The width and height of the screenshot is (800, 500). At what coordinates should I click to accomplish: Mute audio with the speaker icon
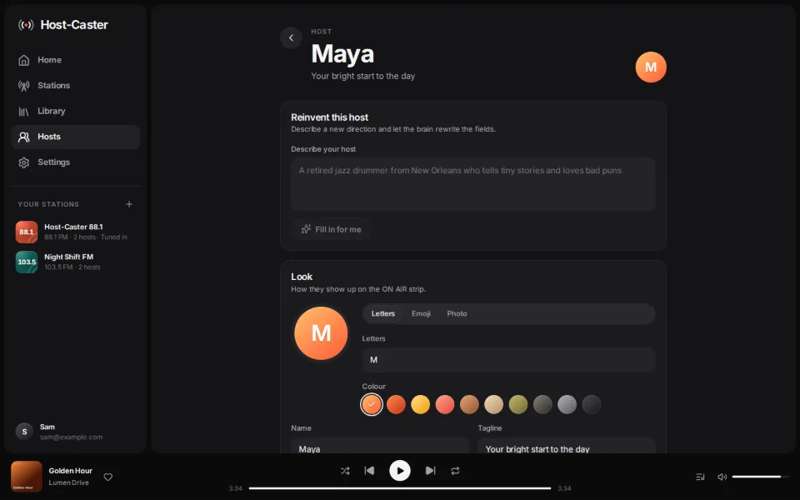coord(722,477)
